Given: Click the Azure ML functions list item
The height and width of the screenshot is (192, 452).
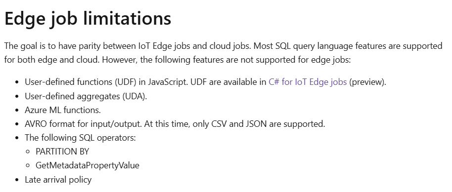Looking at the screenshot, I should pos(63,110).
